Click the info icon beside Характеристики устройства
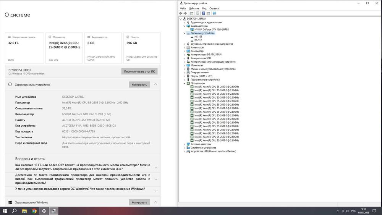The image size is (382, 215). click(x=10, y=84)
